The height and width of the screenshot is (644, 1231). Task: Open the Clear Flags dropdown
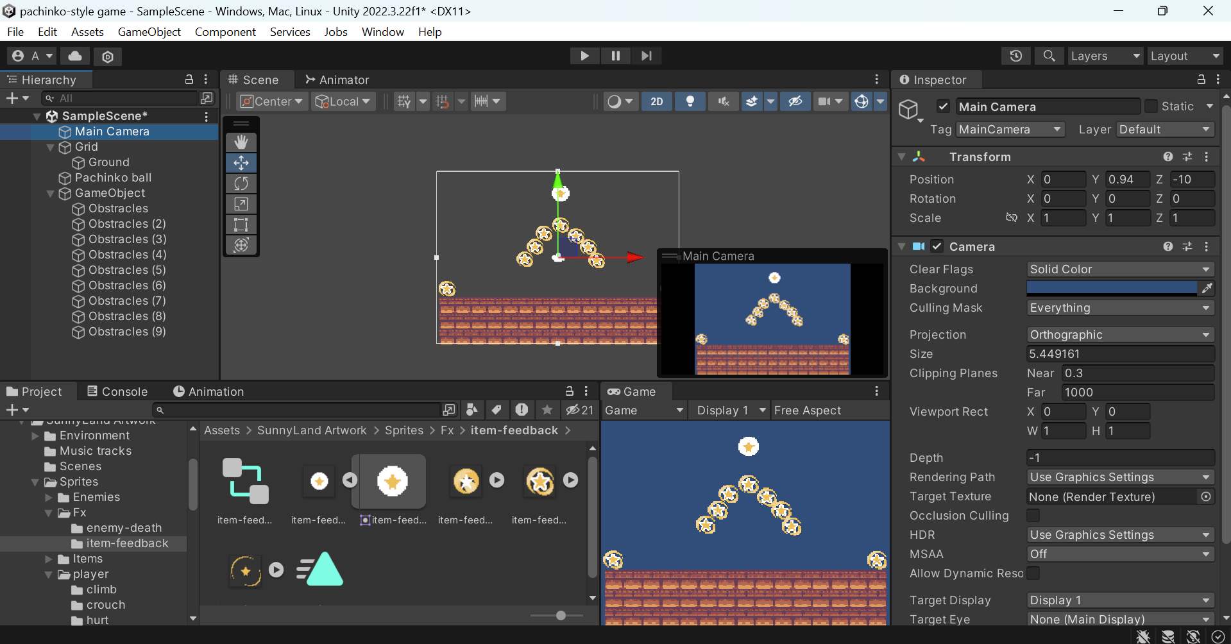click(x=1119, y=269)
